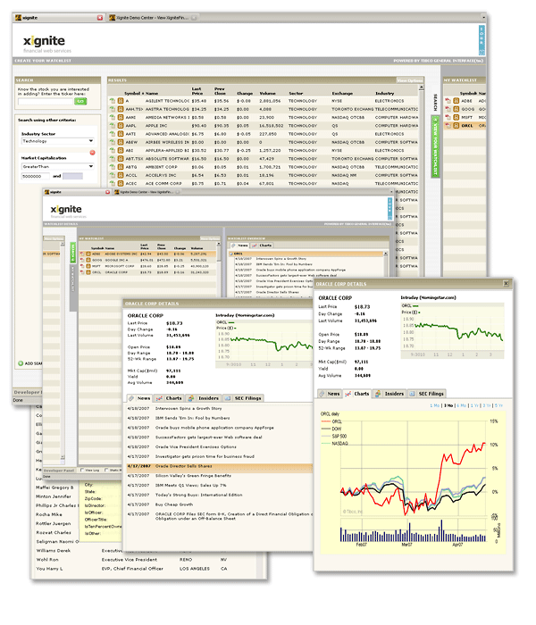
Task: Select 'Wohl Ron' Executive Vice President row
Action: (131, 560)
